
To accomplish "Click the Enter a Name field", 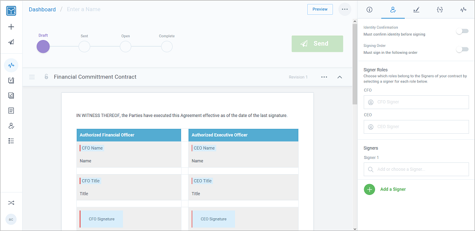I will pyautogui.click(x=84, y=9).
